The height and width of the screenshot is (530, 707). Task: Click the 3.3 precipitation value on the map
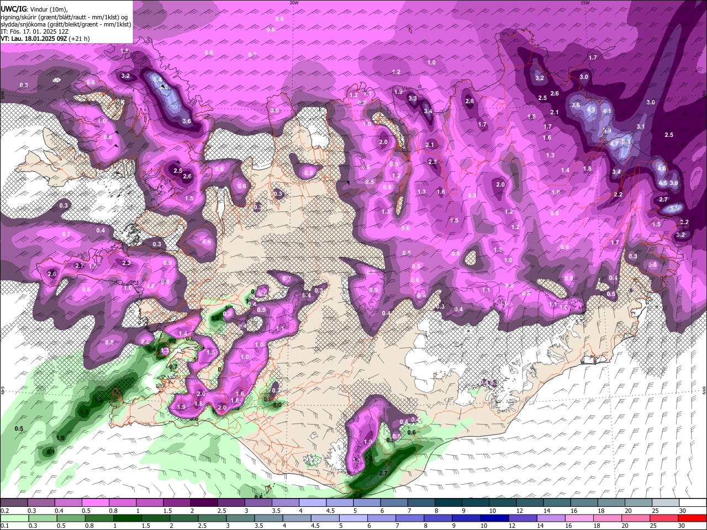click(x=413, y=98)
